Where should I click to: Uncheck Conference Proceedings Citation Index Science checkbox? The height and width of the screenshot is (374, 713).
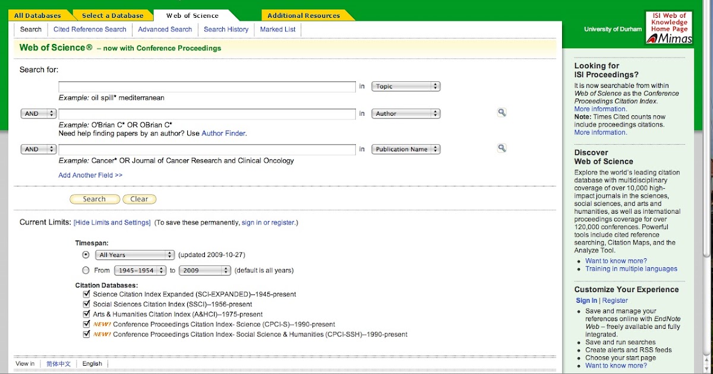87,324
